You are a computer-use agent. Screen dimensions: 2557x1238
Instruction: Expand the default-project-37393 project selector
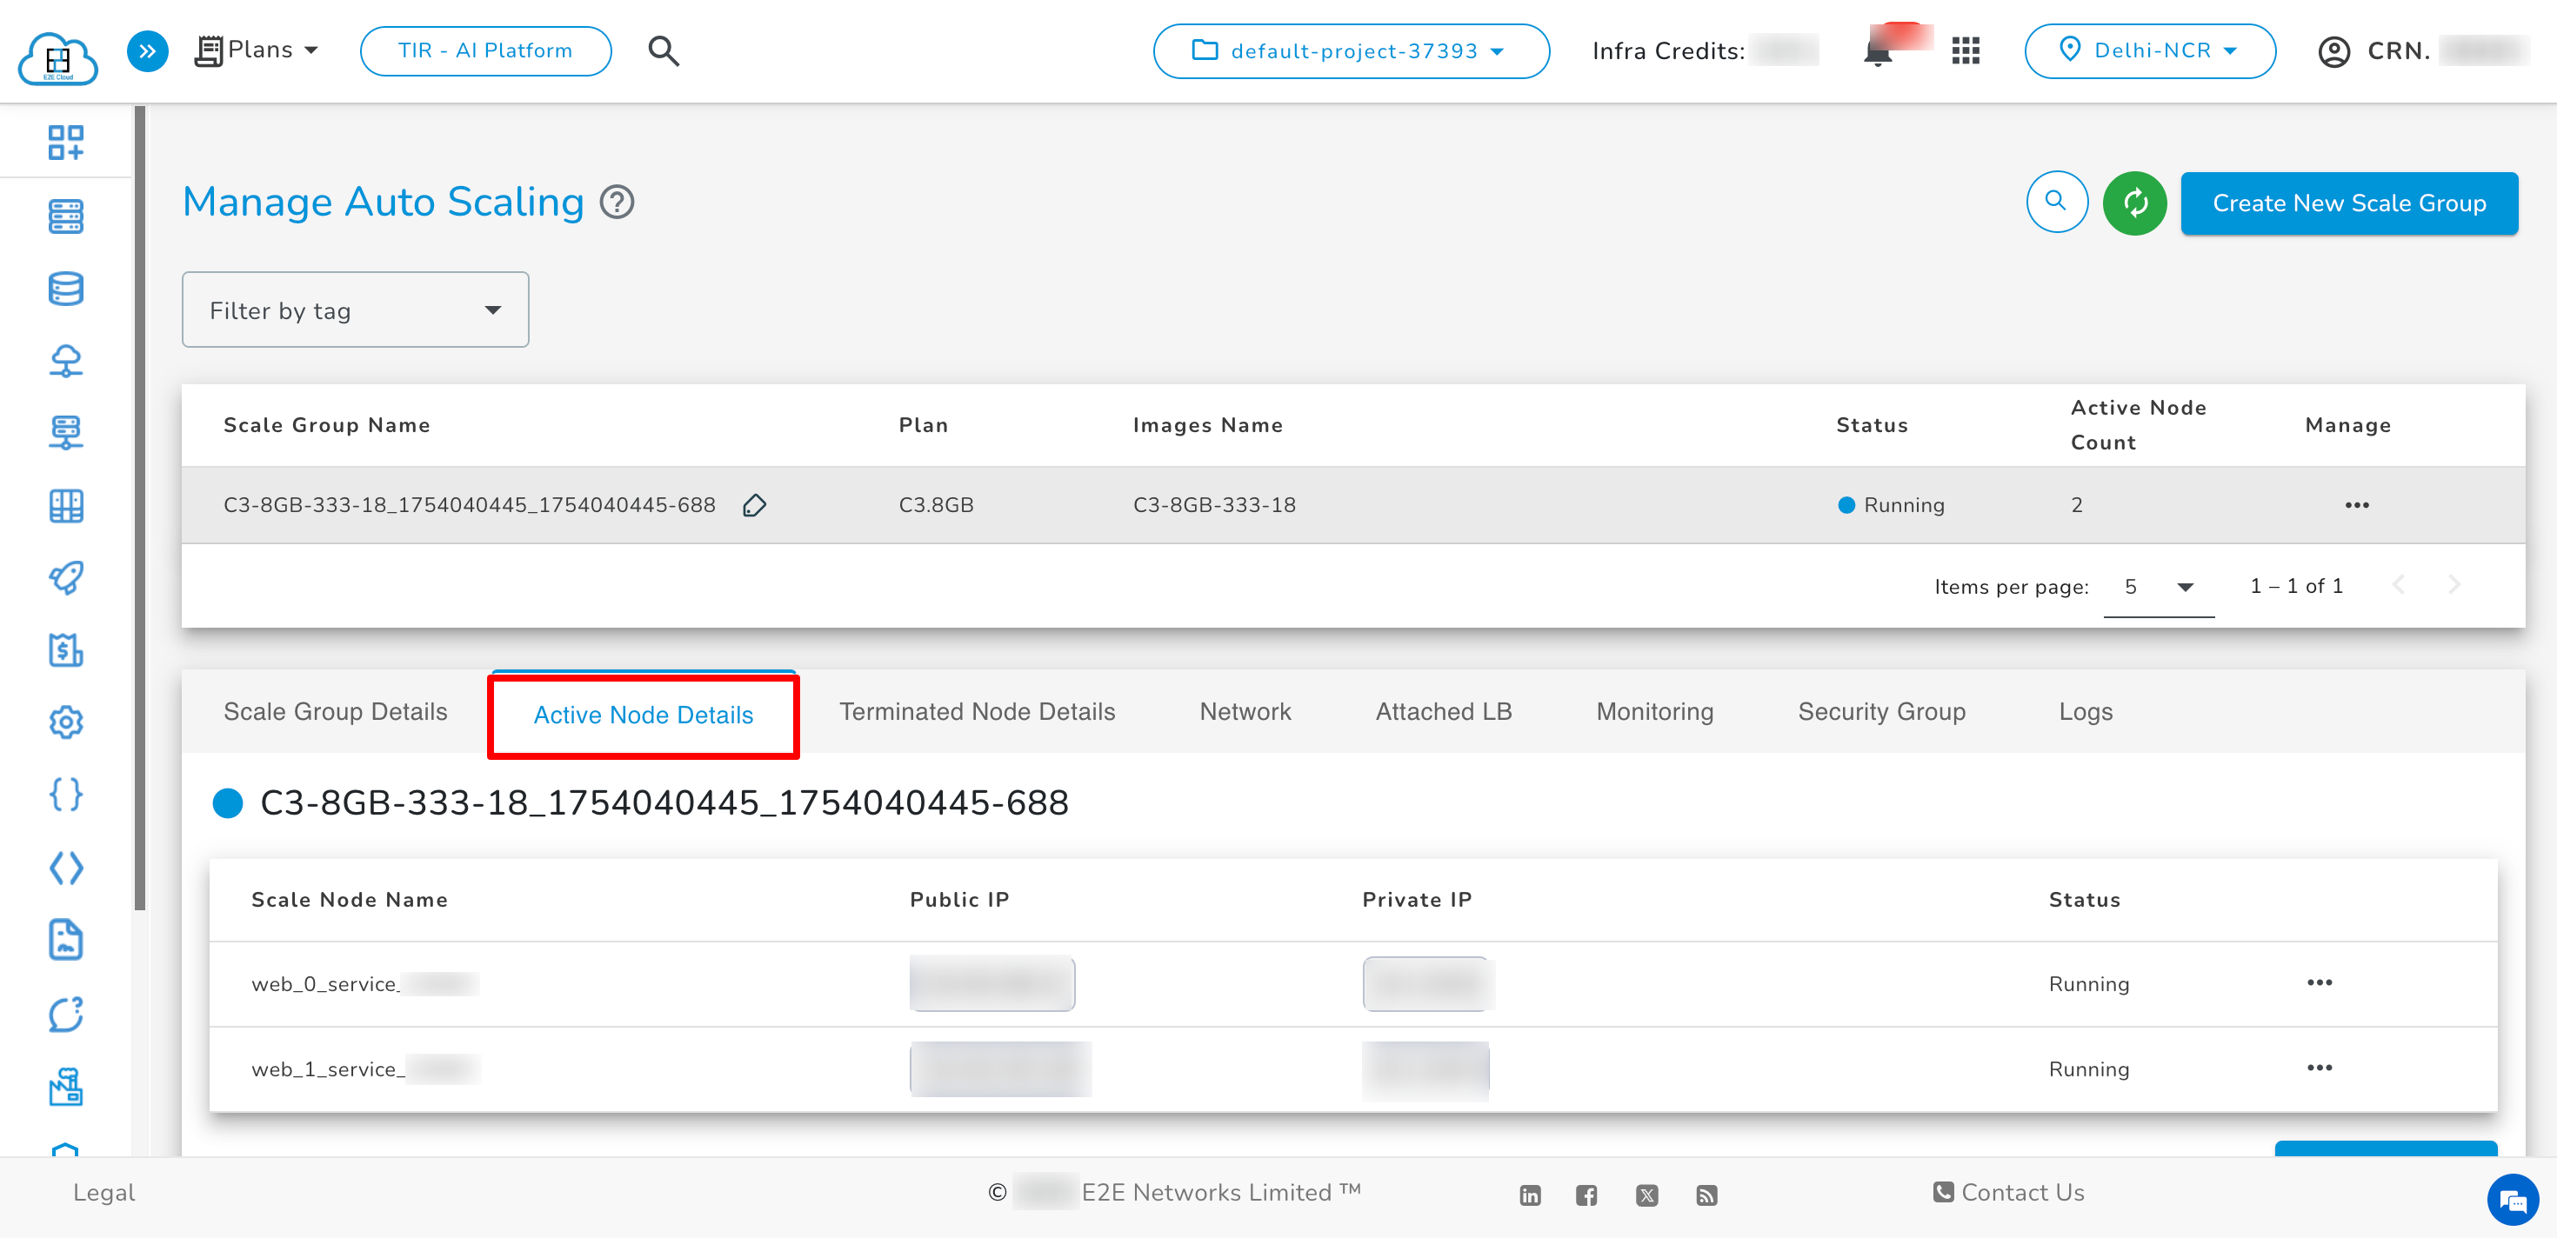coord(1350,50)
